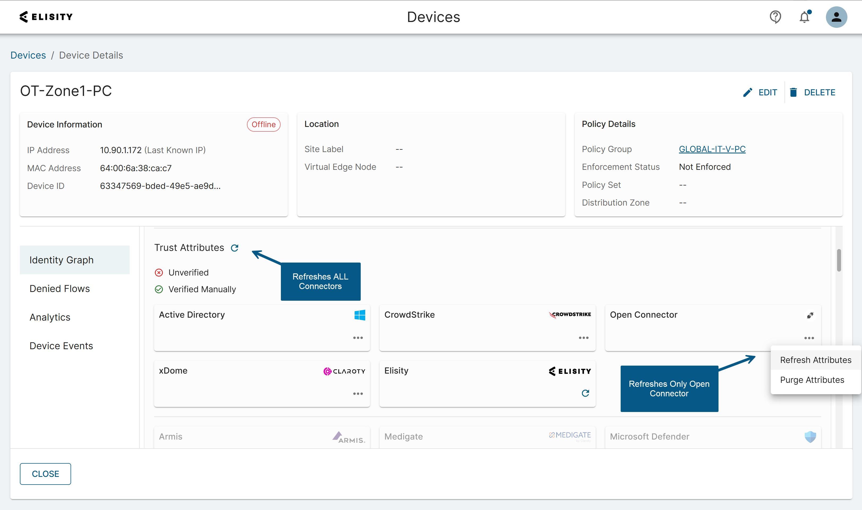Click the Elisity logo in the header
Viewport: 862px width, 510px height.
(46, 16)
